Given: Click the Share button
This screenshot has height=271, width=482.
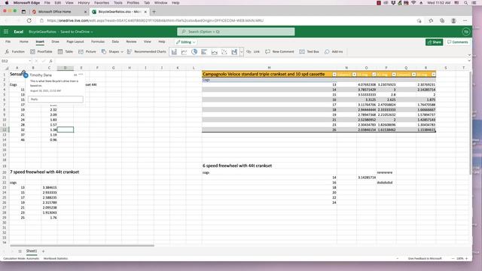Looking at the screenshot, I should (434, 42).
